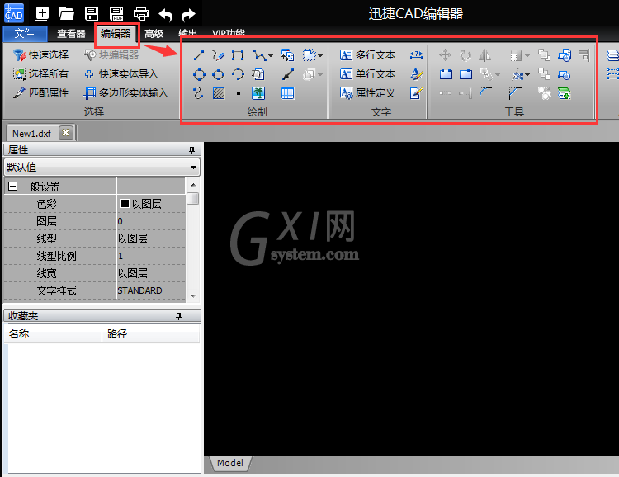This screenshot has width=619, height=477.
Task: Click the edit text pencil icon
Action: click(416, 93)
